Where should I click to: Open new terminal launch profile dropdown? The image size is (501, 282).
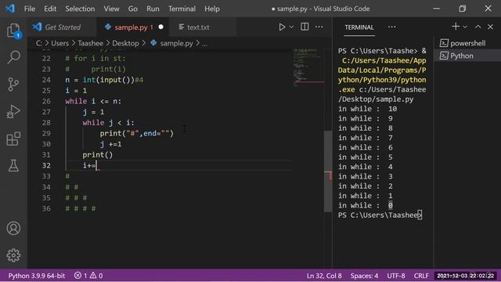465,27
